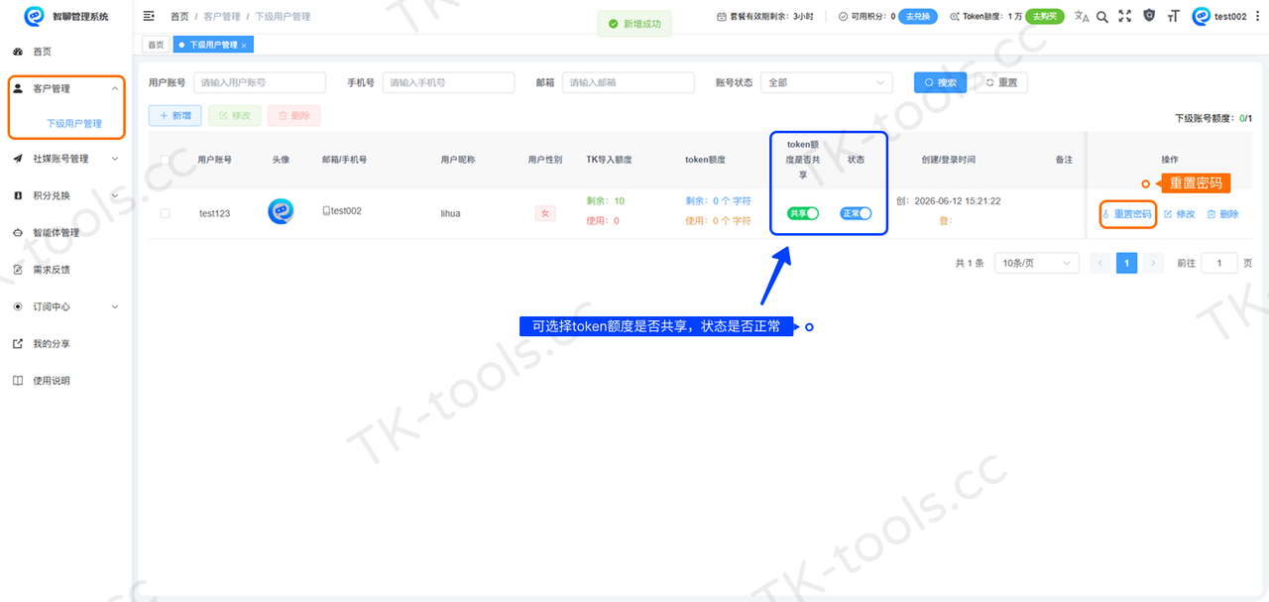Select 下级用户管理 submenu item

[74, 124]
